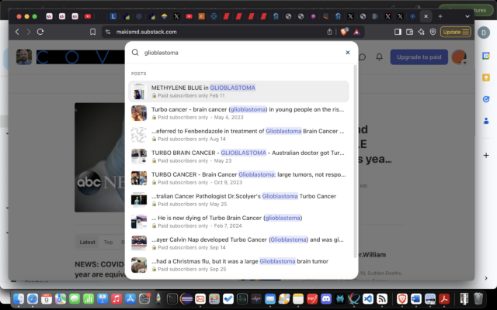Bookmark this page with the bookmark icon

pyautogui.click(x=92, y=32)
